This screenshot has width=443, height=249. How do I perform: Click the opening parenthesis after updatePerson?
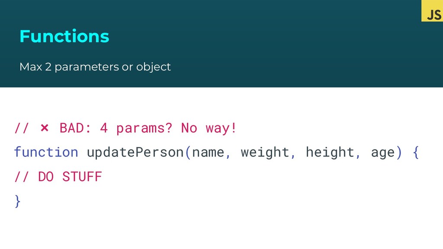coord(187,152)
